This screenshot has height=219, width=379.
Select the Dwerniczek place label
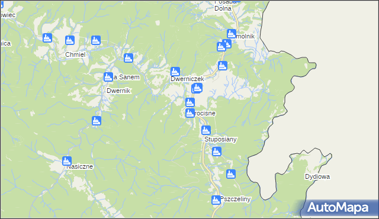pos(187,79)
